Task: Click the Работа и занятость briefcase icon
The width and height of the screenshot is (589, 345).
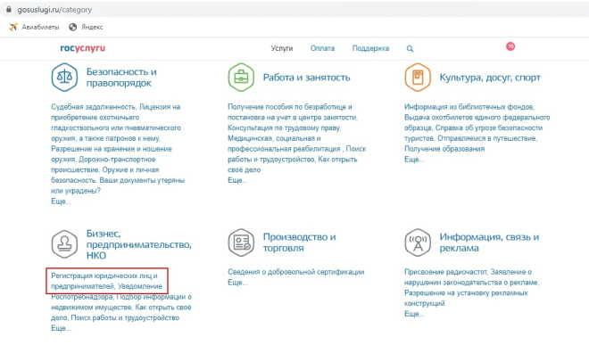Action: 241,78
